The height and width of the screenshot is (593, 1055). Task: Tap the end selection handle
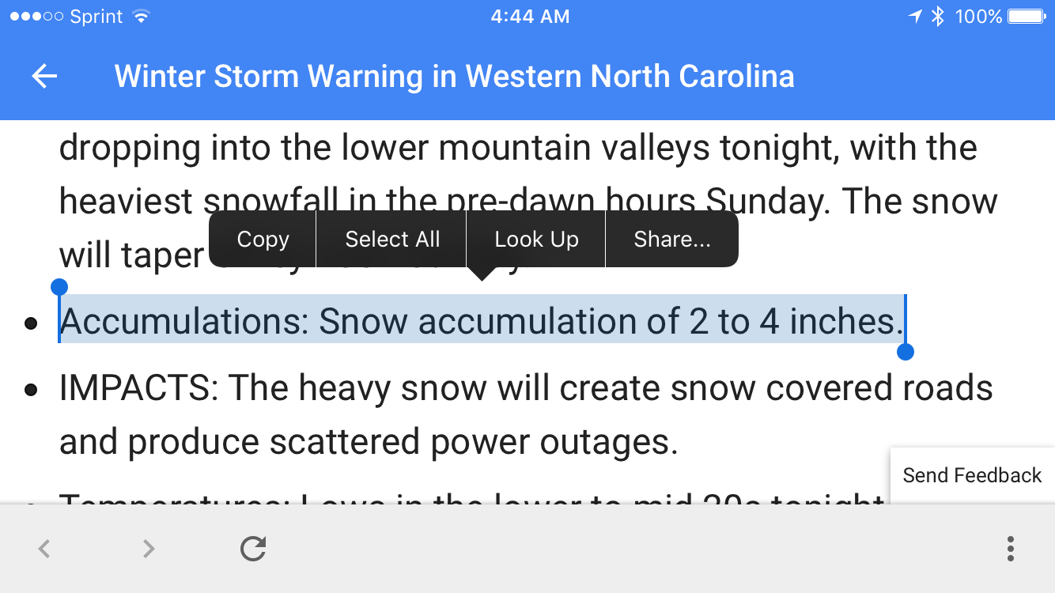906,351
